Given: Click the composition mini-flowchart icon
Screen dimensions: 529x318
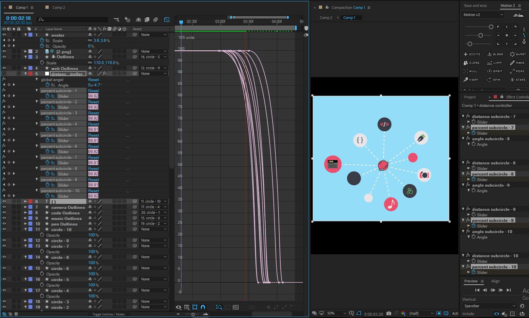Looking at the screenshot, I should pyautogui.click(x=116, y=20).
